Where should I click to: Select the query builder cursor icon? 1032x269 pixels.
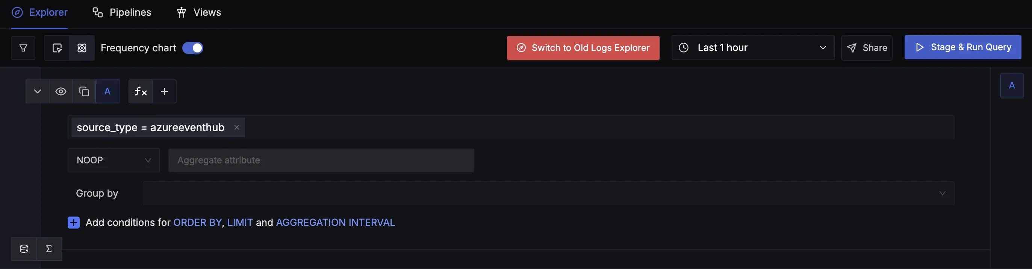(x=57, y=48)
